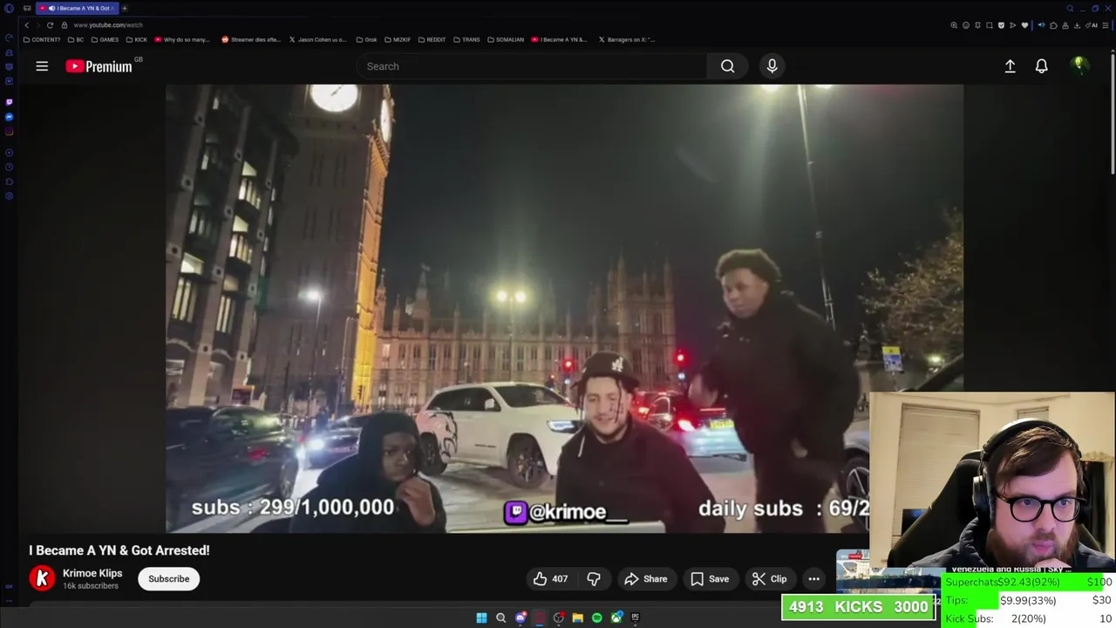This screenshot has width=1116, height=628.
Task: Open 'I Became A YN &...' bookmark
Action: [560, 39]
